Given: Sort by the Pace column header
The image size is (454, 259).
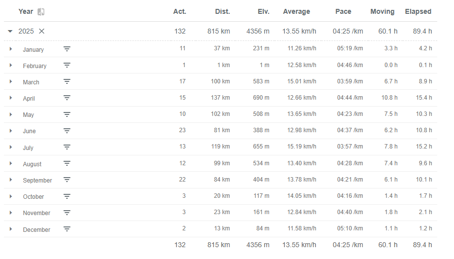Looking at the screenshot, I should pos(343,11).
